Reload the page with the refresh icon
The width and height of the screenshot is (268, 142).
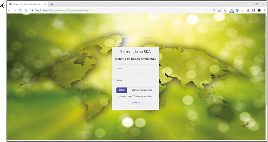pos(20,10)
